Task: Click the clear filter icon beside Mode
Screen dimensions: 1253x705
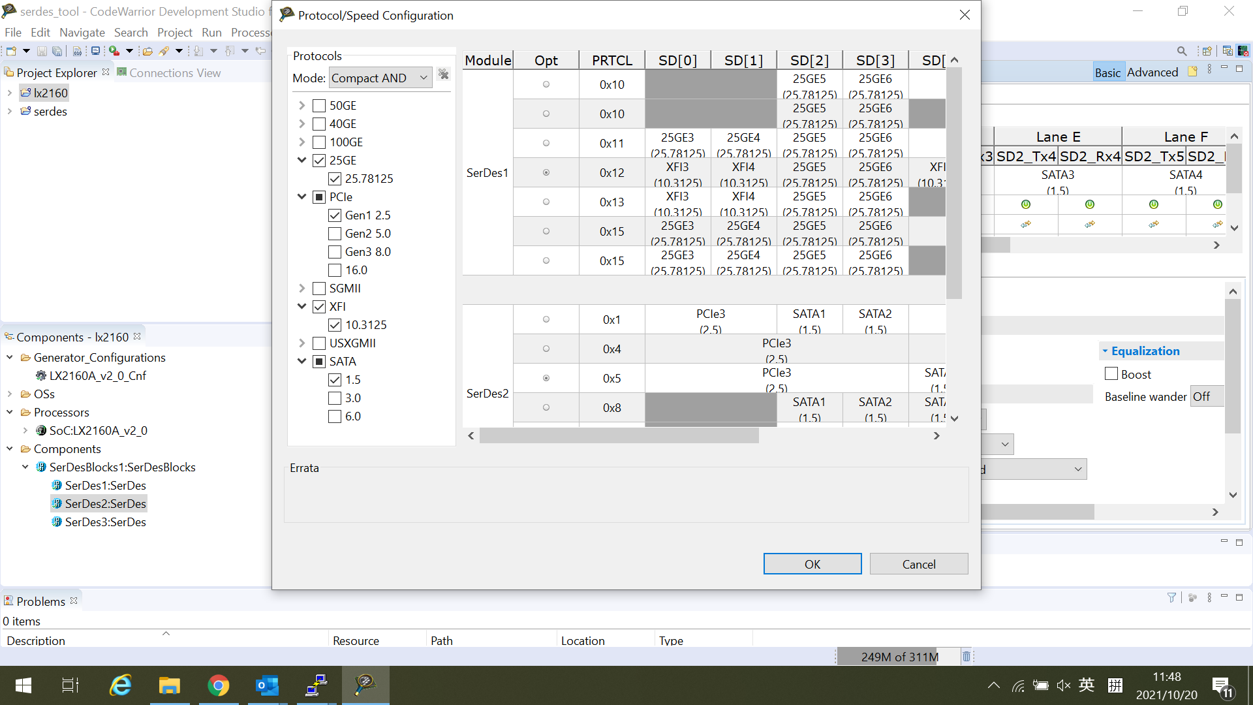Action: click(x=444, y=74)
